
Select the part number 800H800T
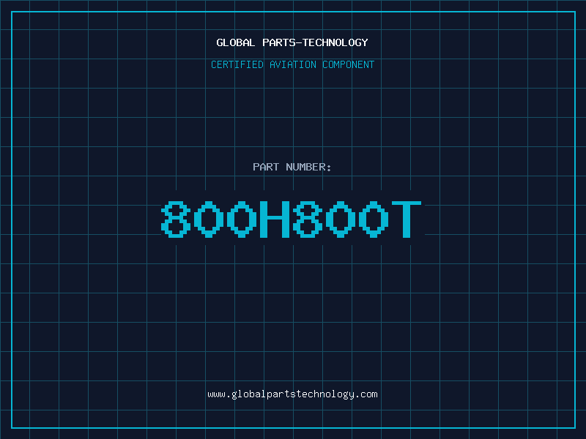[x=292, y=219]
